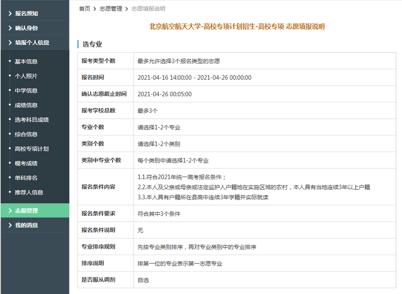Viewport: 402px width, 294px height.
Task: Expand the 报名须知 sidebar section
Action: pyautogui.click(x=35, y=13)
